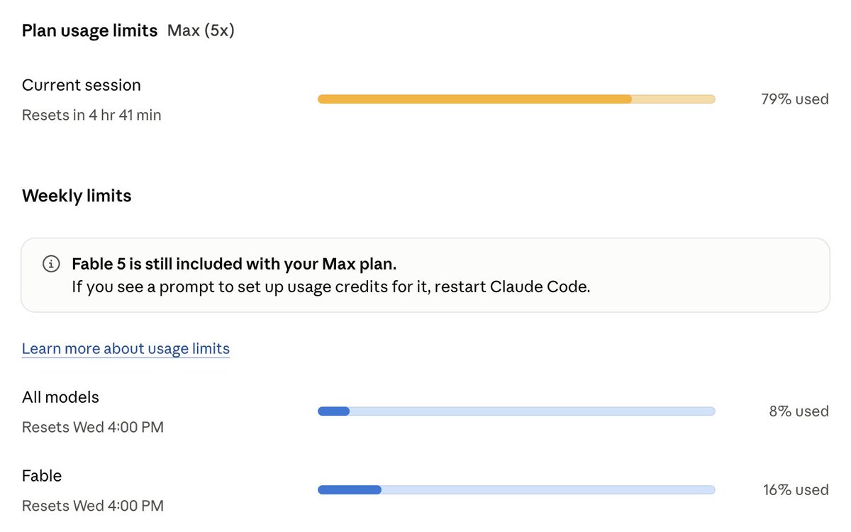Click the Resets in 4 hr 41 min text
Viewport: 851px width, 532px height.
pos(91,115)
